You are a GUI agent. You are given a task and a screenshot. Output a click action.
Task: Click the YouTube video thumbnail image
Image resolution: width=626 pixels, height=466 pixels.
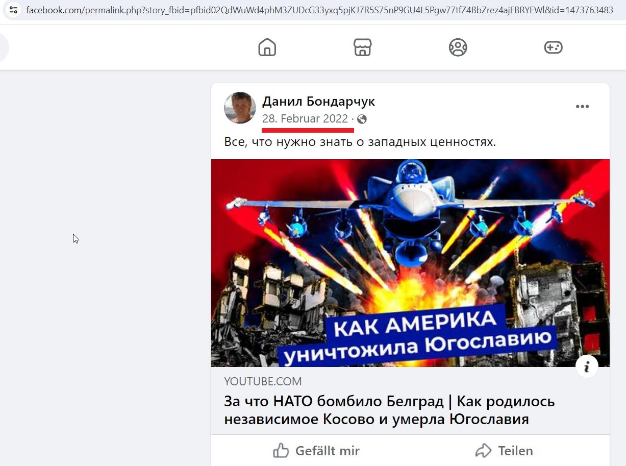pos(410,263)
